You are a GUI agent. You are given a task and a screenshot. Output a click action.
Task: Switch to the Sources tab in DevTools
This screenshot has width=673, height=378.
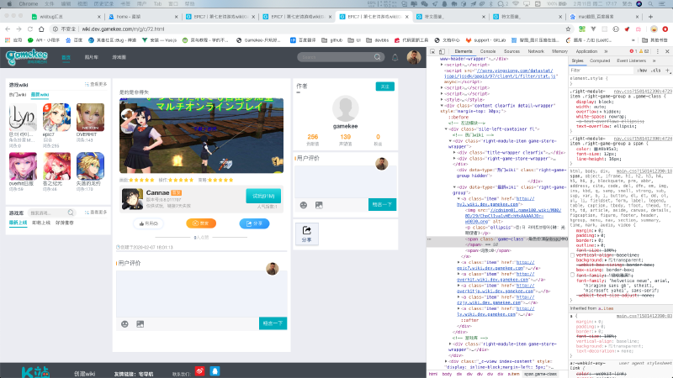(x=511, y=51)
